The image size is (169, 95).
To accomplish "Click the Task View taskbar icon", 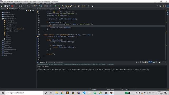I will (51, 93).
